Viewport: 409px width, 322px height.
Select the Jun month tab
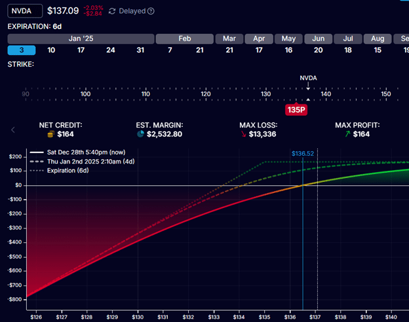point(319,39)
